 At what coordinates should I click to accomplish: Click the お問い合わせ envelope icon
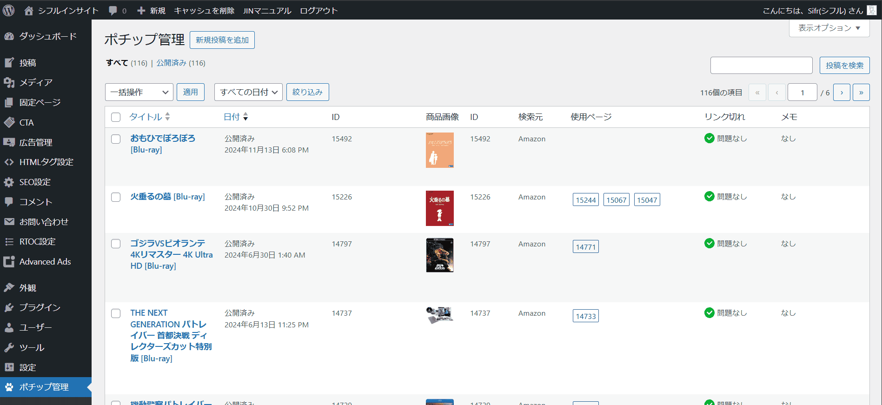tap(9, 222)
